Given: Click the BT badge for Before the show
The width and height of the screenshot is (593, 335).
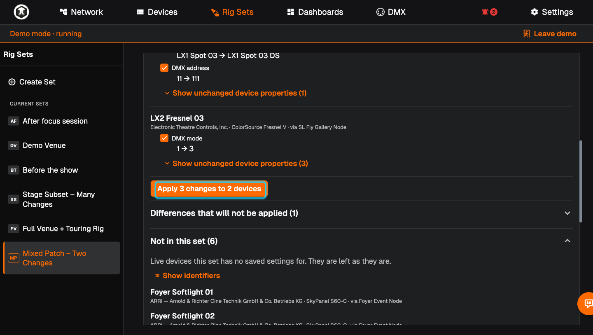Looking at the screenshot, I should [14, 170].
